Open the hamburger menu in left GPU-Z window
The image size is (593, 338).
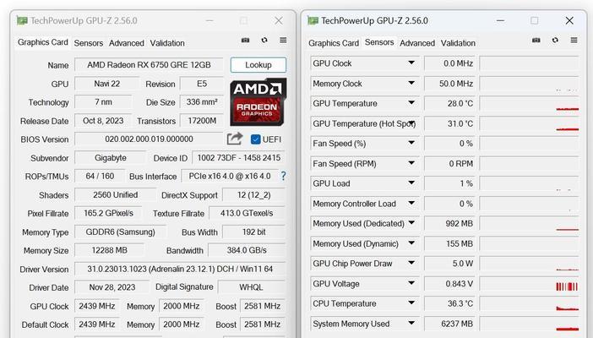[x=283, y=40]
